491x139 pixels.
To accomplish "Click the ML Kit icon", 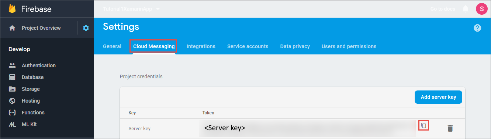I will click(x=12, y=124).
